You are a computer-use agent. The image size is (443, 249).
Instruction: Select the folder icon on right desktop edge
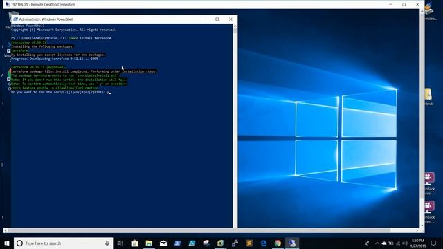pyautogui.click(x=428, y=94)
